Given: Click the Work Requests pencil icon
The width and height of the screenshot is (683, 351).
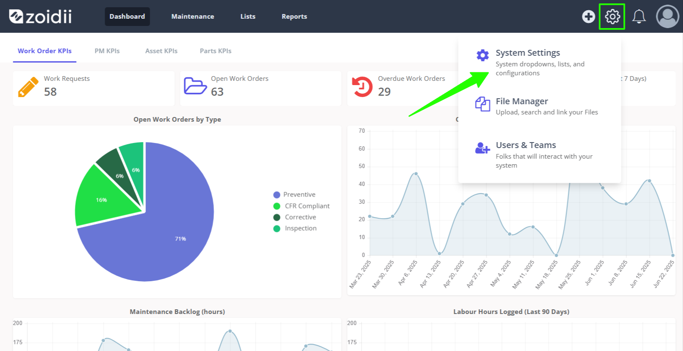Looking at the screenshot, I should point(28,87).
